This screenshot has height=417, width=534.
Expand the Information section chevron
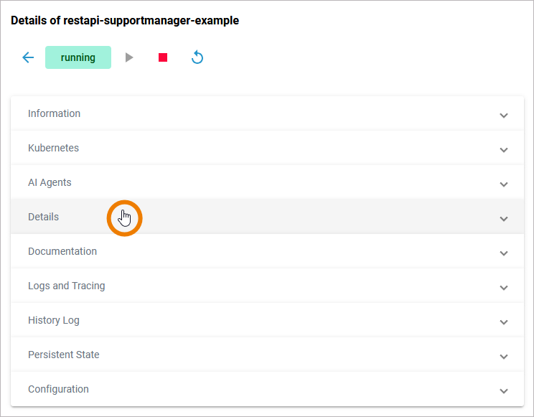[x=504, y=115]
